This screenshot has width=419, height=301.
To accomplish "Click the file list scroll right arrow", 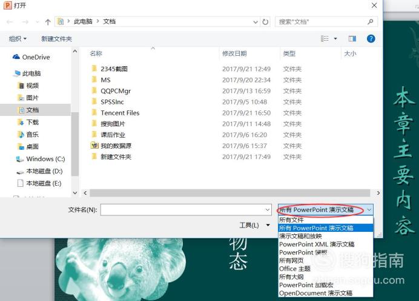I will (378, 193).
